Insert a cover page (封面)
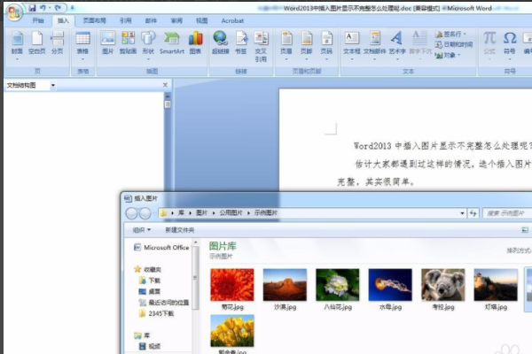 [17, 45]
